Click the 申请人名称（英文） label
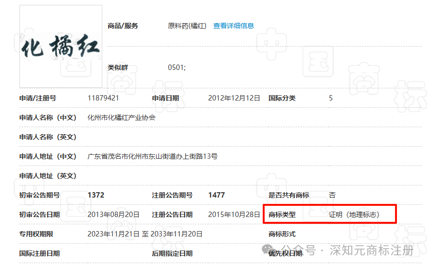The image size is (427, 267). tap(48, 137)
